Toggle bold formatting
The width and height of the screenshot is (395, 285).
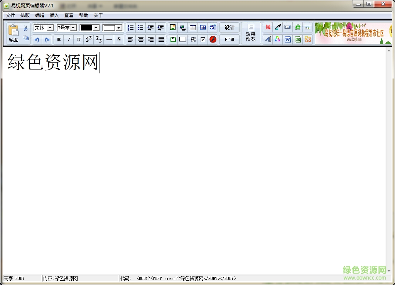[x=59, y=39]
